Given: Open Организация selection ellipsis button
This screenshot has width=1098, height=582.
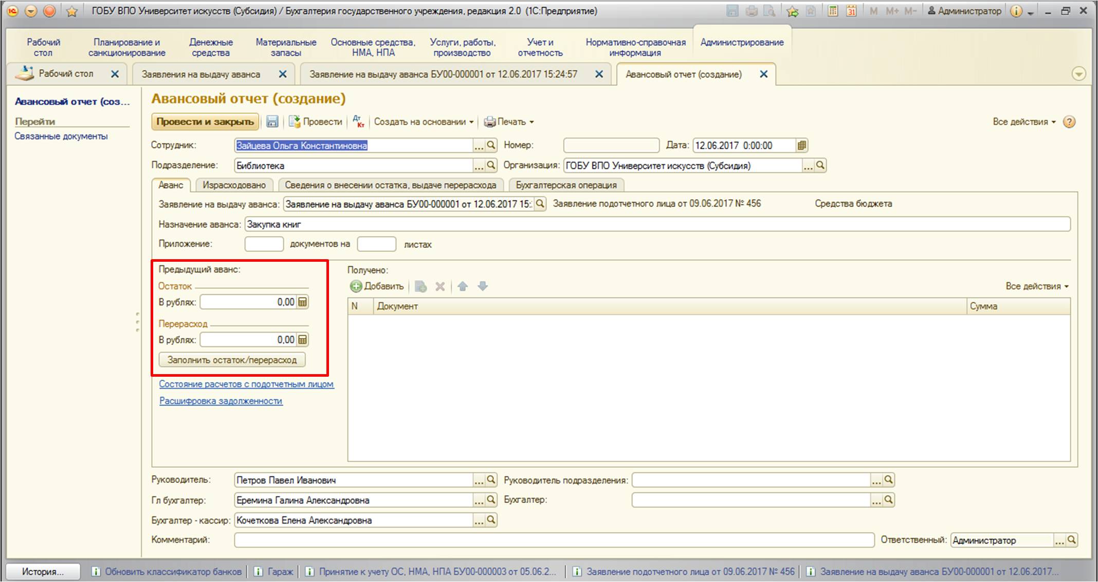Looking at the screenshot, I should 808,166.
